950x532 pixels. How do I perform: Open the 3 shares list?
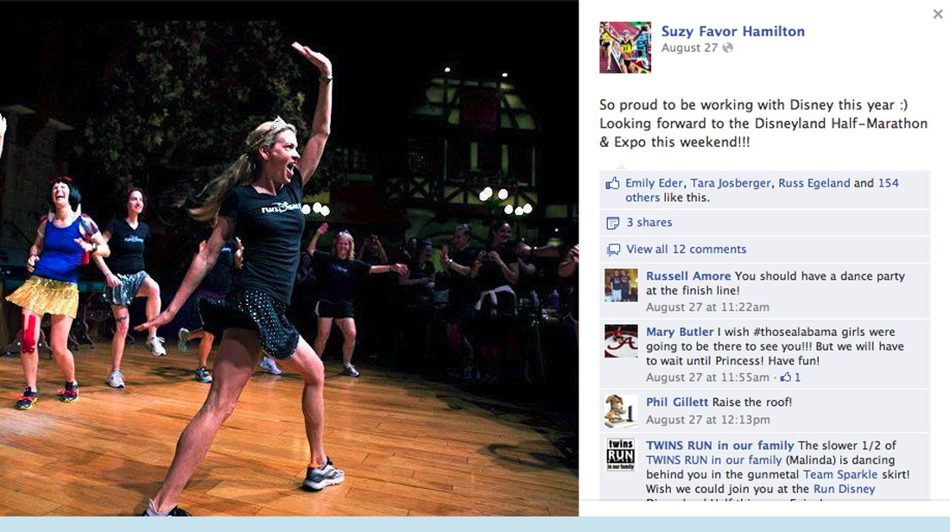(649, 222)
